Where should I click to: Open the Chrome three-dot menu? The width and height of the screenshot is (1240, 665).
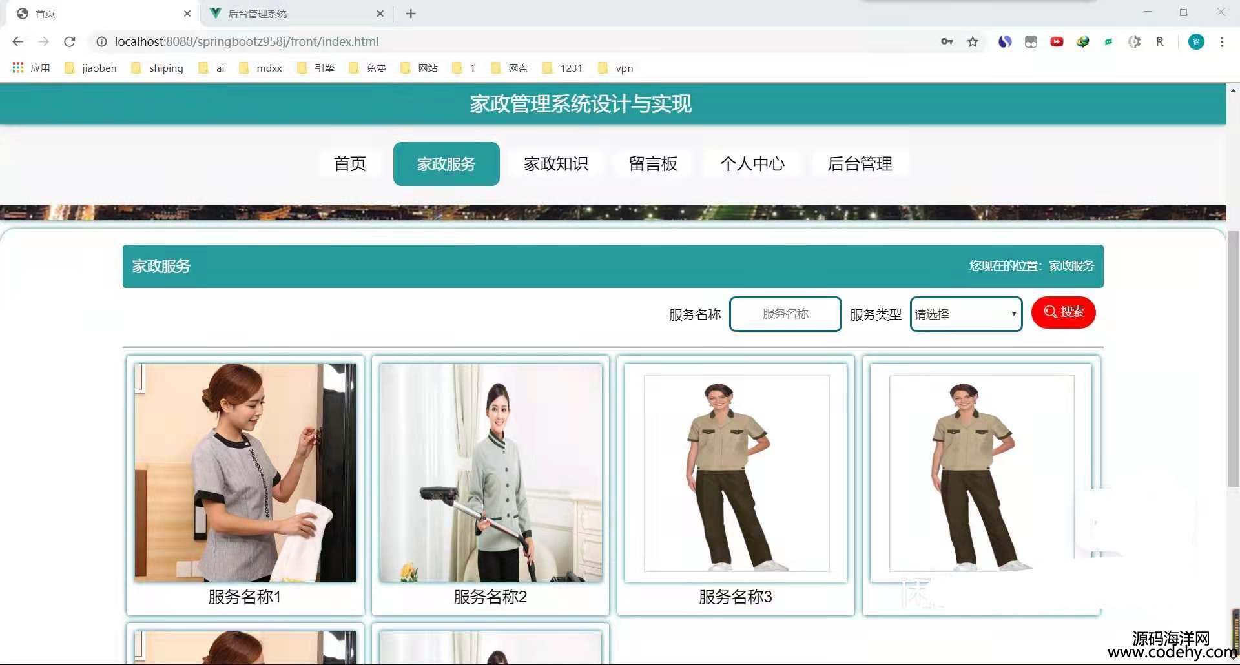[1222, 42]
